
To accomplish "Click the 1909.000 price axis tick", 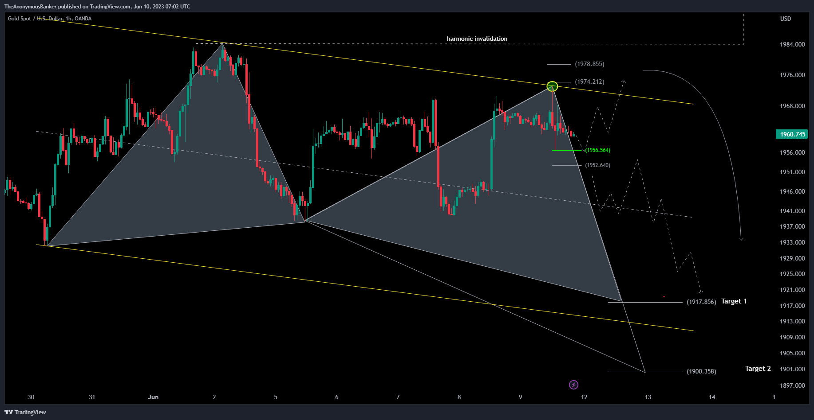I will tap(792, 337).
